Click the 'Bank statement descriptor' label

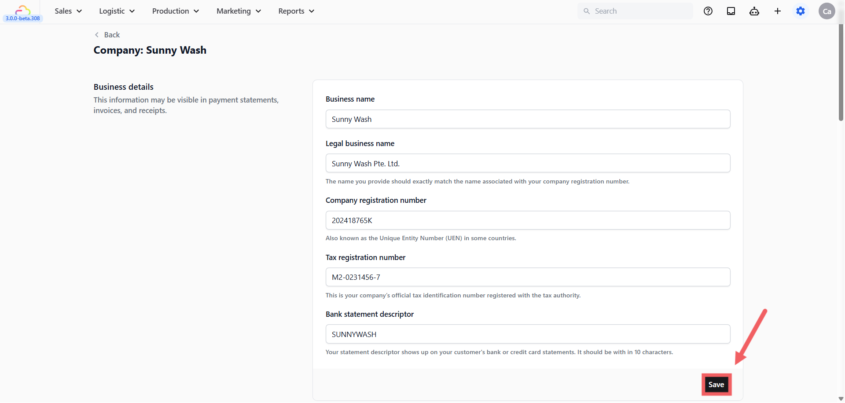point(370,314)
